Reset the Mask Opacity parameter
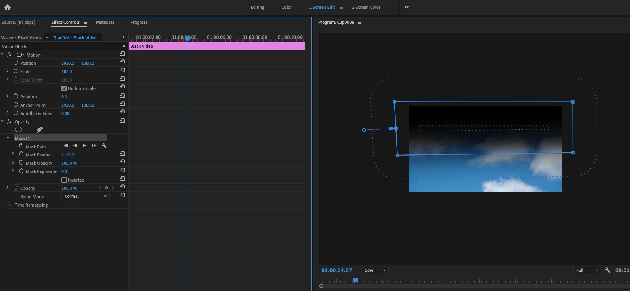Image resolution: width=630 pixels, height=291 pixels. (x=123, y=162)
